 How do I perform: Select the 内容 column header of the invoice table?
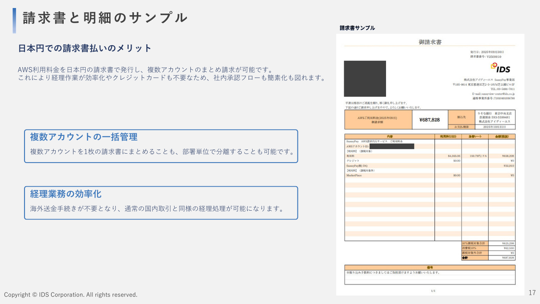click(x=389, y=136)
